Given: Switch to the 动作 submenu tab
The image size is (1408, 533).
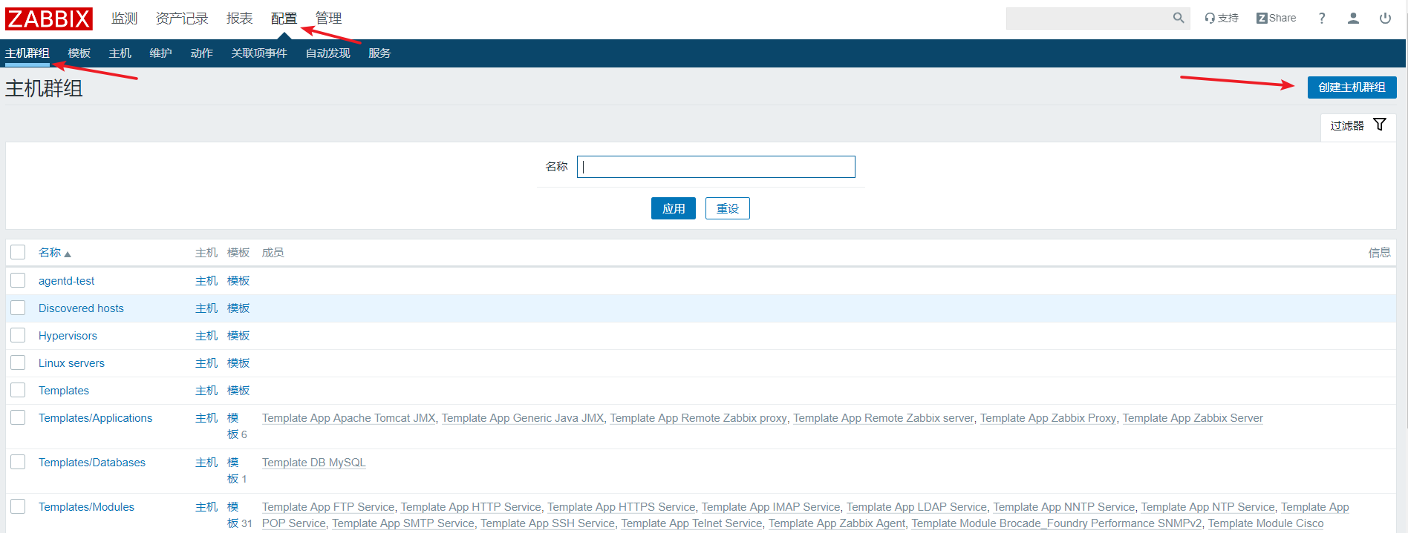Looking at the screenshot, I should 201,53.
